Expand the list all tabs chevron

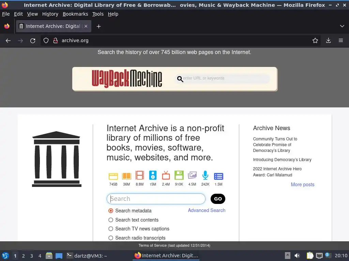coord(342,26)
